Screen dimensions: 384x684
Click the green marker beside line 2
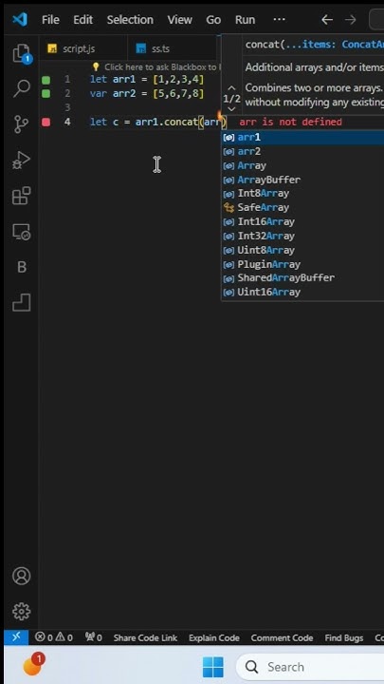point(46,93)
